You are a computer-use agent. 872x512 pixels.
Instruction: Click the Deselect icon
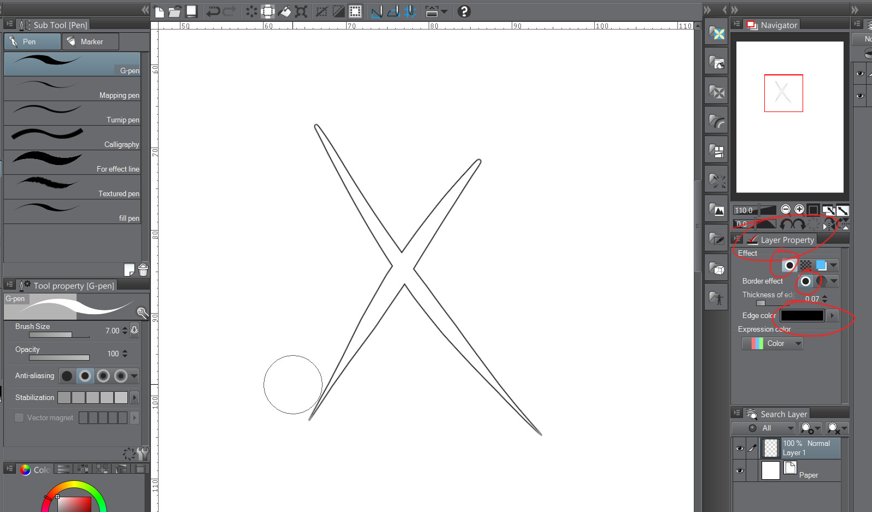point(322,11)
